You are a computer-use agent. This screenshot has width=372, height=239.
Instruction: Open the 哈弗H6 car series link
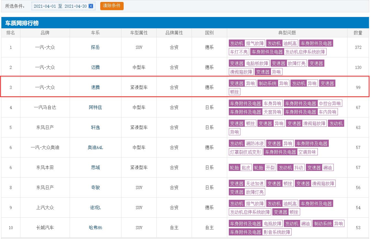tap(95, 228)
